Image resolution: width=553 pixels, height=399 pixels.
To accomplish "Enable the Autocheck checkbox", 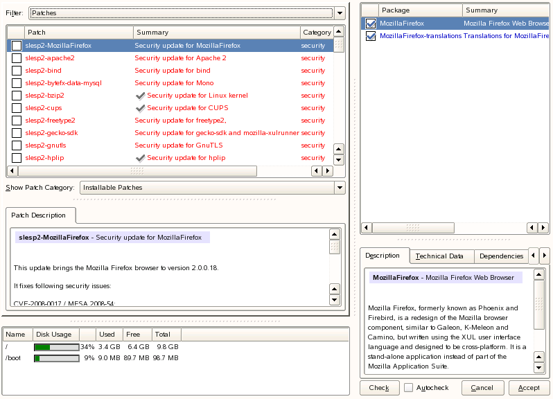I will (408, 388).
